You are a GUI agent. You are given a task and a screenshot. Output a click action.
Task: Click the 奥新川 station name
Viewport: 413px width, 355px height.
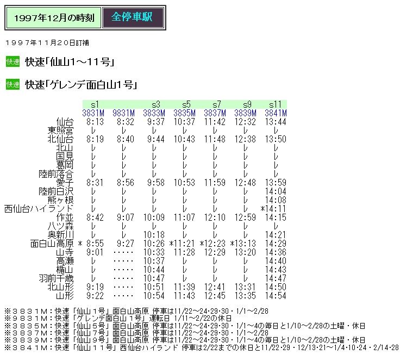pos(60,235)
